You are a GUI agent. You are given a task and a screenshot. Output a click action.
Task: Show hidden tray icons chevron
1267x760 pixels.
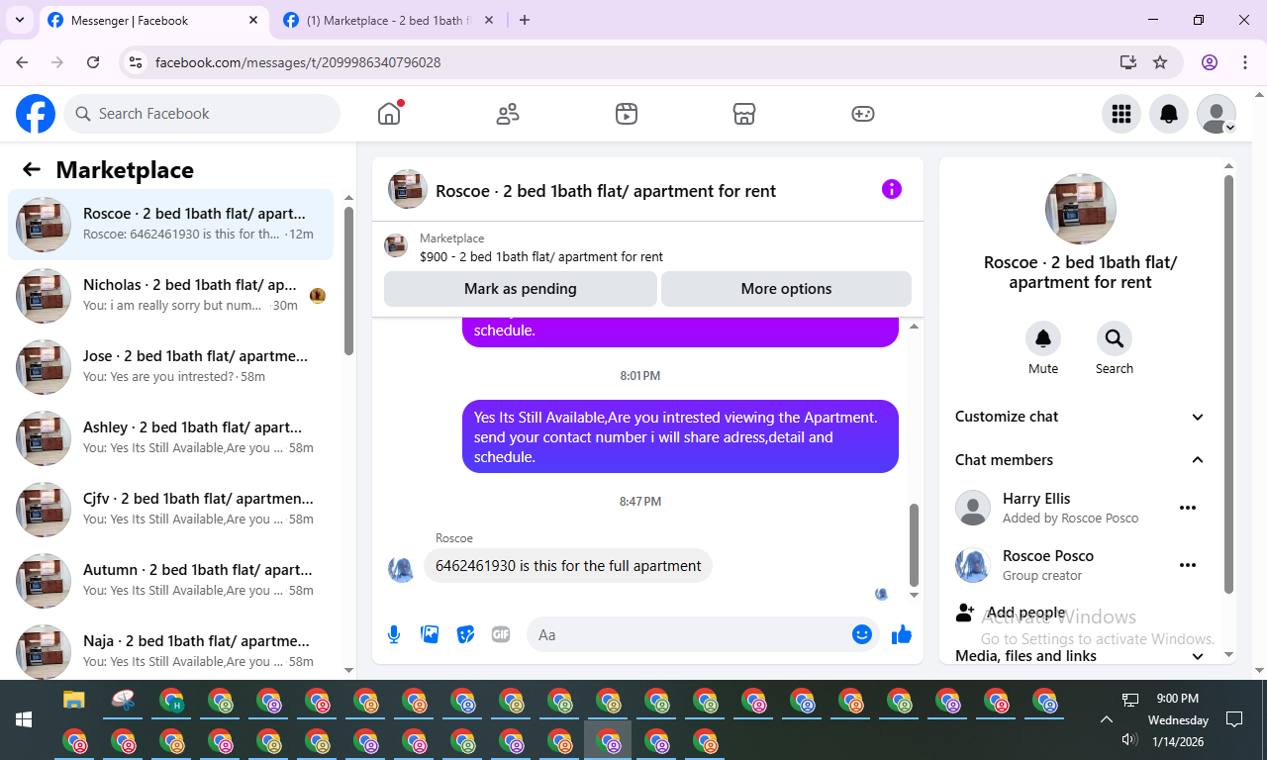(1107, 719)
